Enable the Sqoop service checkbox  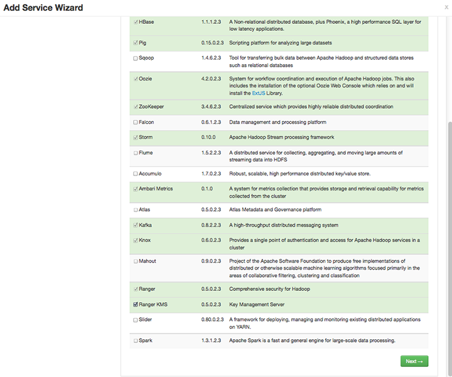point(136,58)
